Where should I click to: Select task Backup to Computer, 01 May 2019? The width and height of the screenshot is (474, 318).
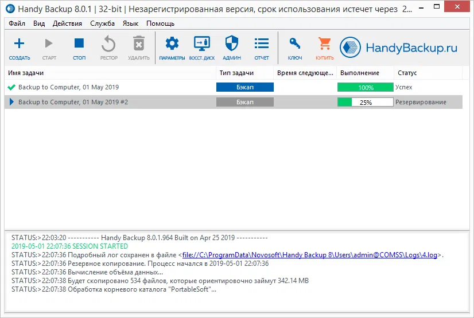(69, 87)
